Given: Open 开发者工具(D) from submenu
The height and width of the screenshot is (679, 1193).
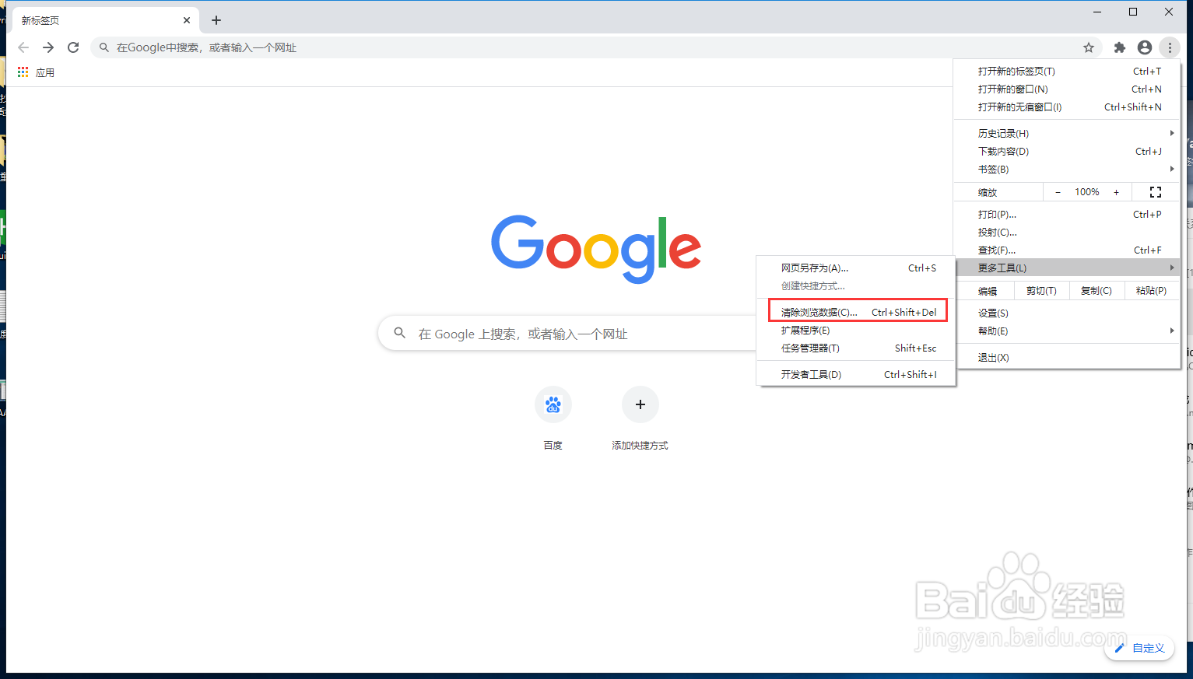Looking at the screenshot, I should pyautogui.click(x=856, y=374).
